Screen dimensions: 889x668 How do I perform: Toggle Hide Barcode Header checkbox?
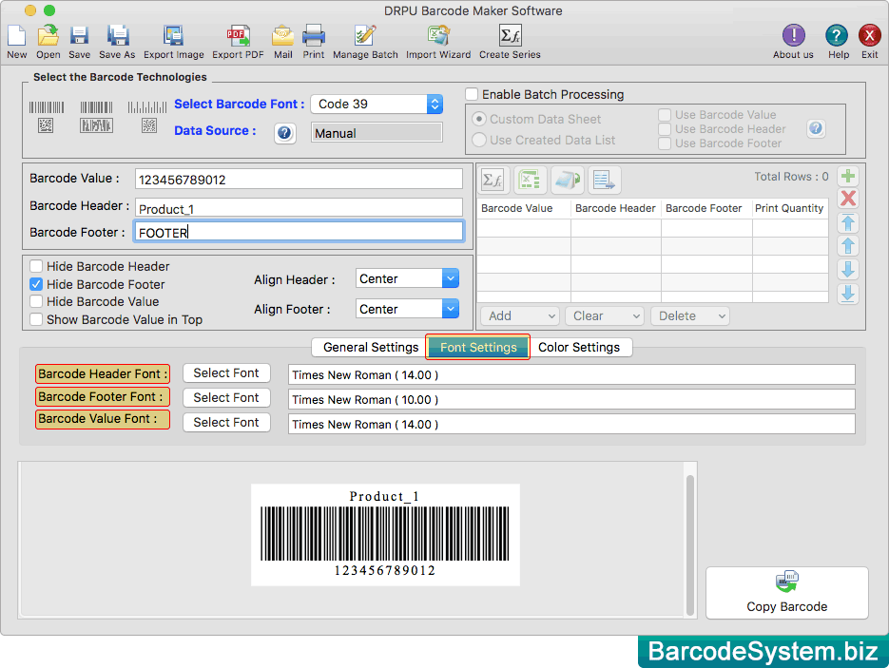(x=36, y=266)
